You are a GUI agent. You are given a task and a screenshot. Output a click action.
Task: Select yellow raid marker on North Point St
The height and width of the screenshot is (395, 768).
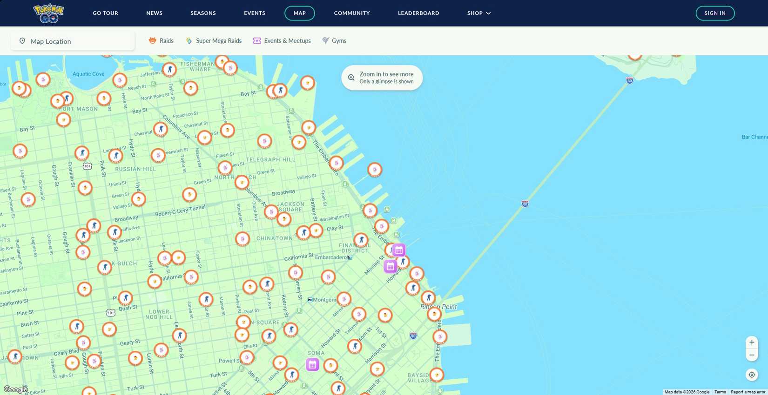pos(190,88)
